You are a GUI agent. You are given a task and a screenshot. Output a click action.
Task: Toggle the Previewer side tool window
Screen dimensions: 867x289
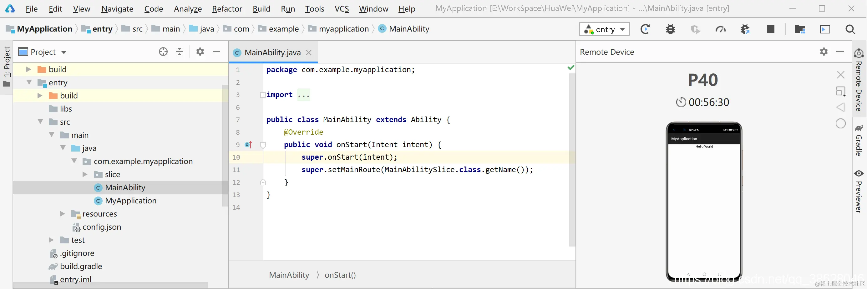click(x=859, y=192)
